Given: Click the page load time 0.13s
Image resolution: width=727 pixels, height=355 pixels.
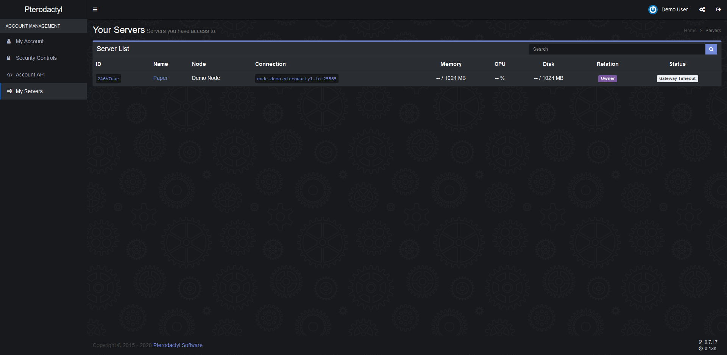Looking at the screenshot, I should [710, 349].
